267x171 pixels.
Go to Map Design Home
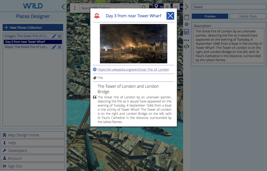click(x=33, y=135)
